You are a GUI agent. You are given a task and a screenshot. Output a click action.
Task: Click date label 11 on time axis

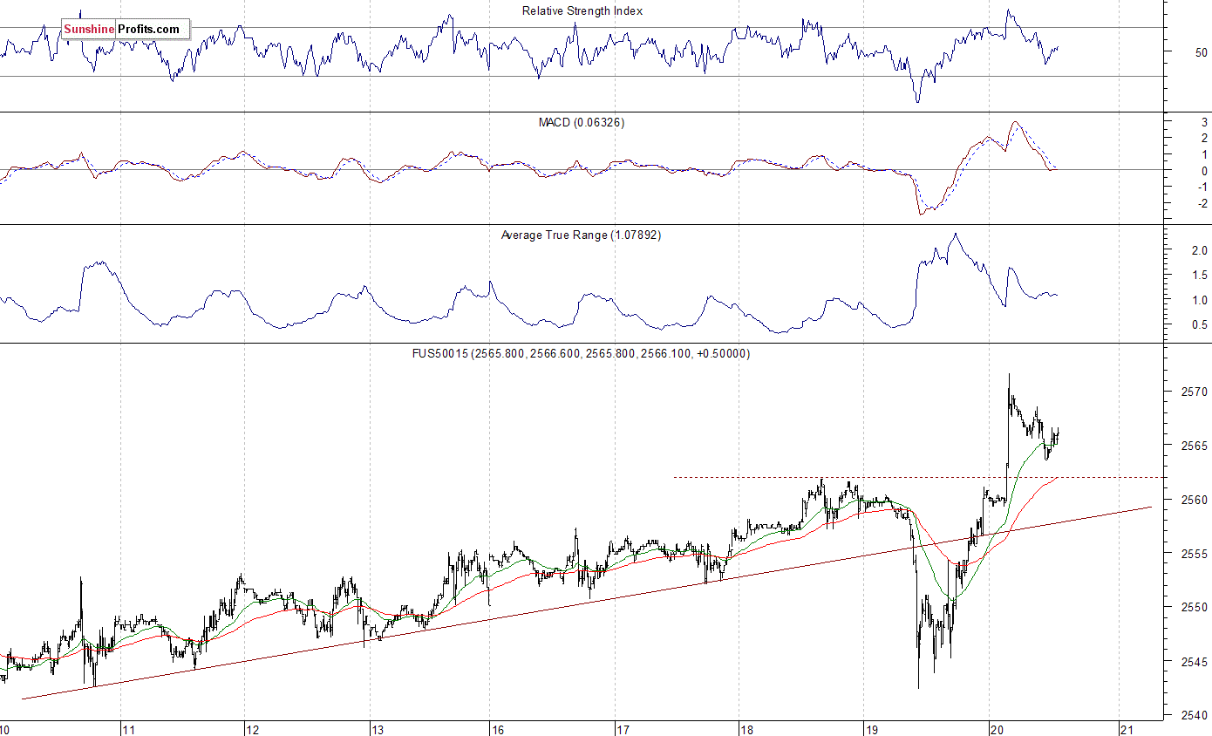(129, 729)
